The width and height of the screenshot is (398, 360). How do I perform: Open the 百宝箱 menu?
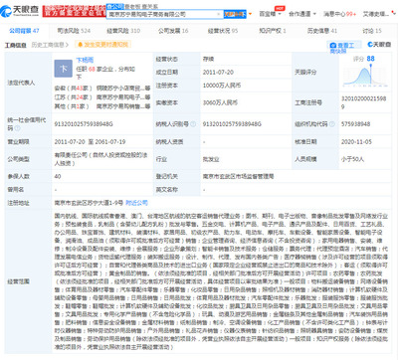(x=270, y=14)
